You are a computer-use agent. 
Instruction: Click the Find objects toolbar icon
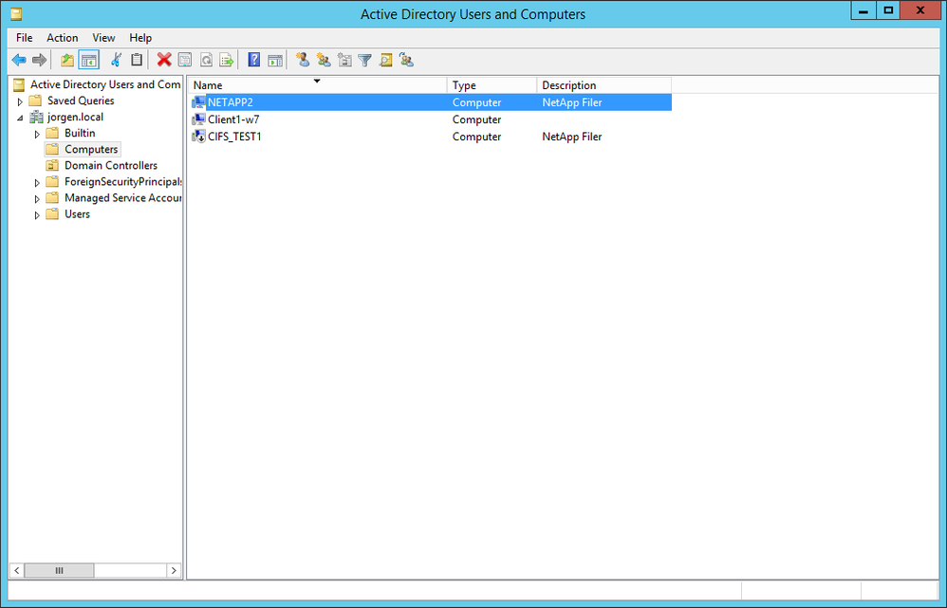(385, 60)
